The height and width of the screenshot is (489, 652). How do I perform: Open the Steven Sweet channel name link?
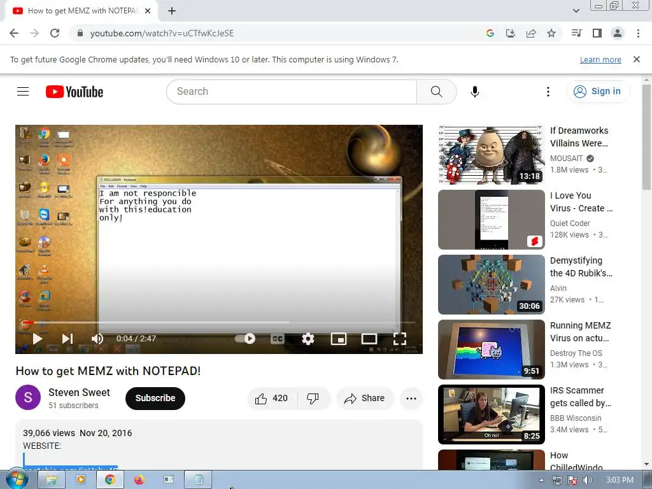point(79,392)
